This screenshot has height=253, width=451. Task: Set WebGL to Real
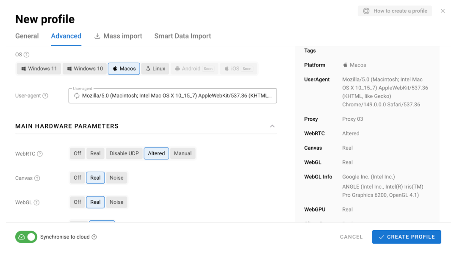coord(95,202)
